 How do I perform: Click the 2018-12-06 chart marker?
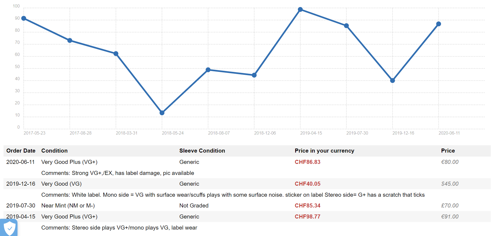pyautogui.click(x=254, y=75)
